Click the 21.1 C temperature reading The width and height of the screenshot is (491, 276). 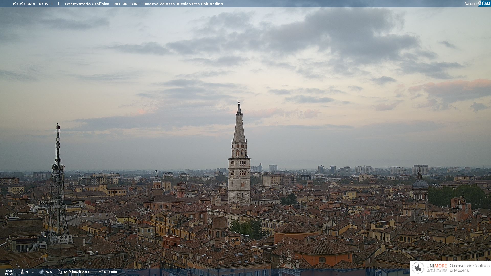[x=29, y=272]
